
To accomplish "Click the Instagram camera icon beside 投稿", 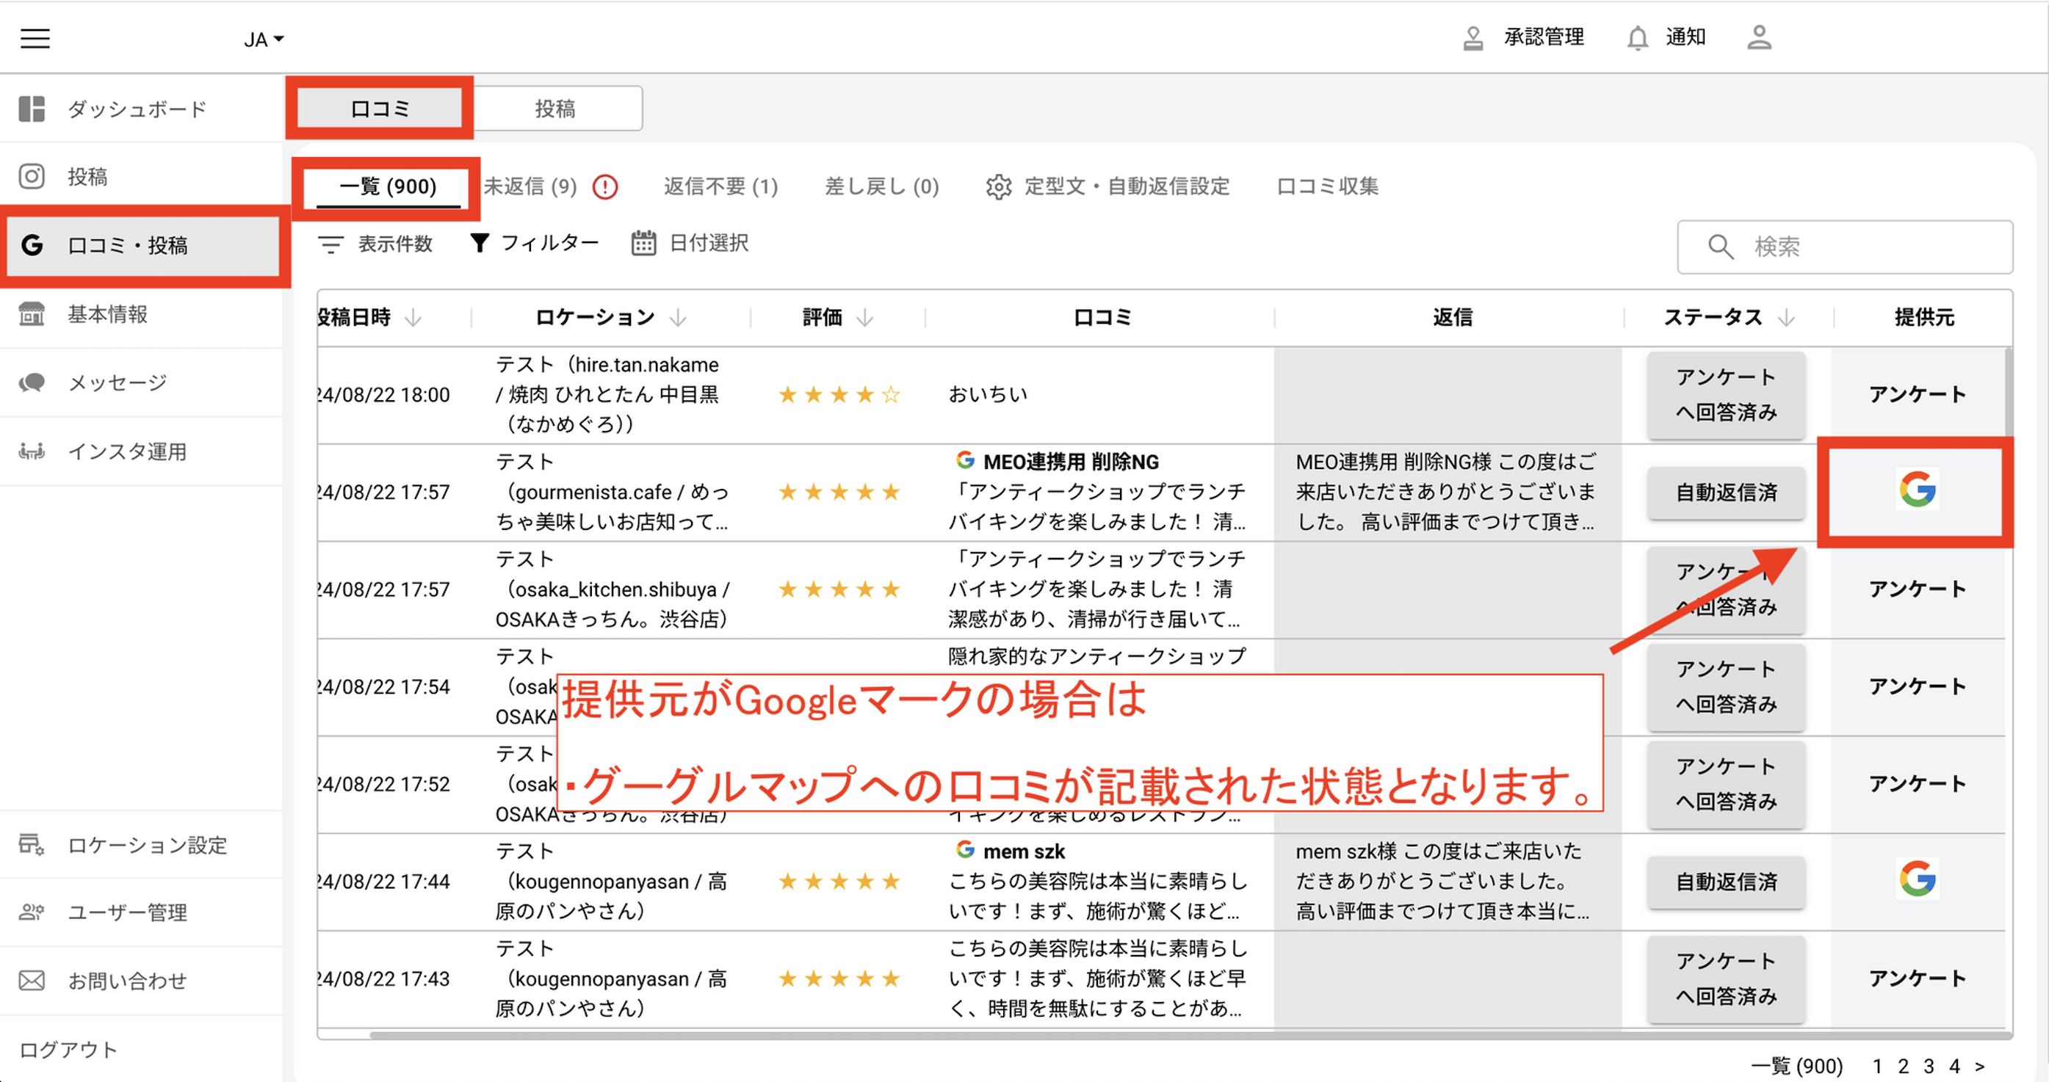I will point(32,176).
